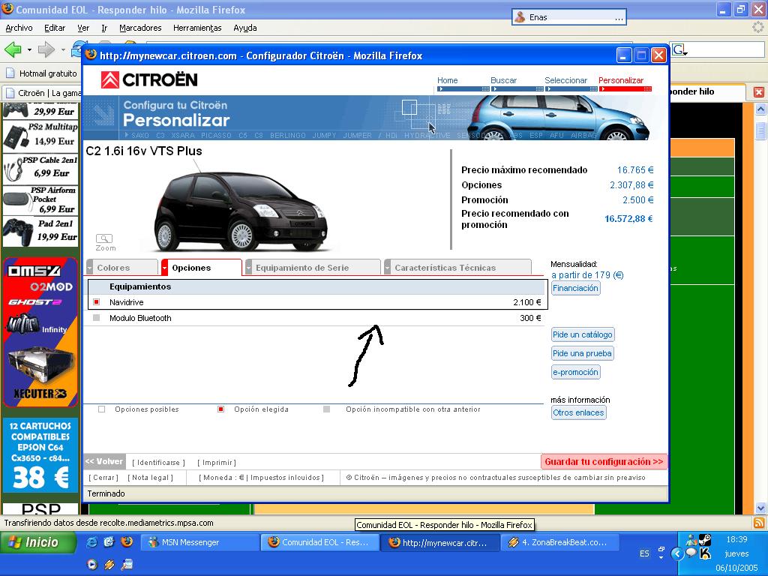Open Windows Media Player quick launch icon

click(91, 564)
